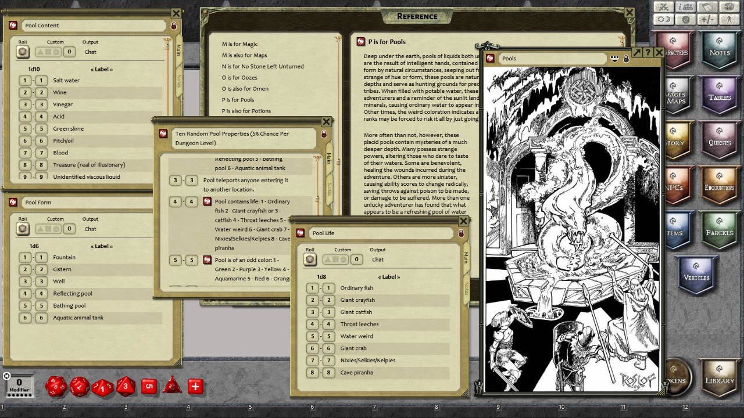The height and width of the screenshot is (418, 744).
Task: Click the red d20 die in the dice tray
Action: click(56, 387)
